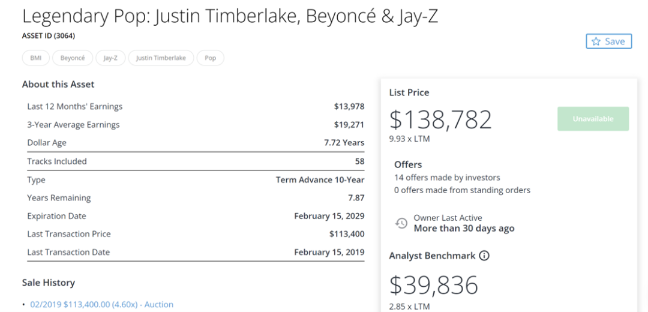Click the Type row label

pyautogui.click(x=37, y=180)
